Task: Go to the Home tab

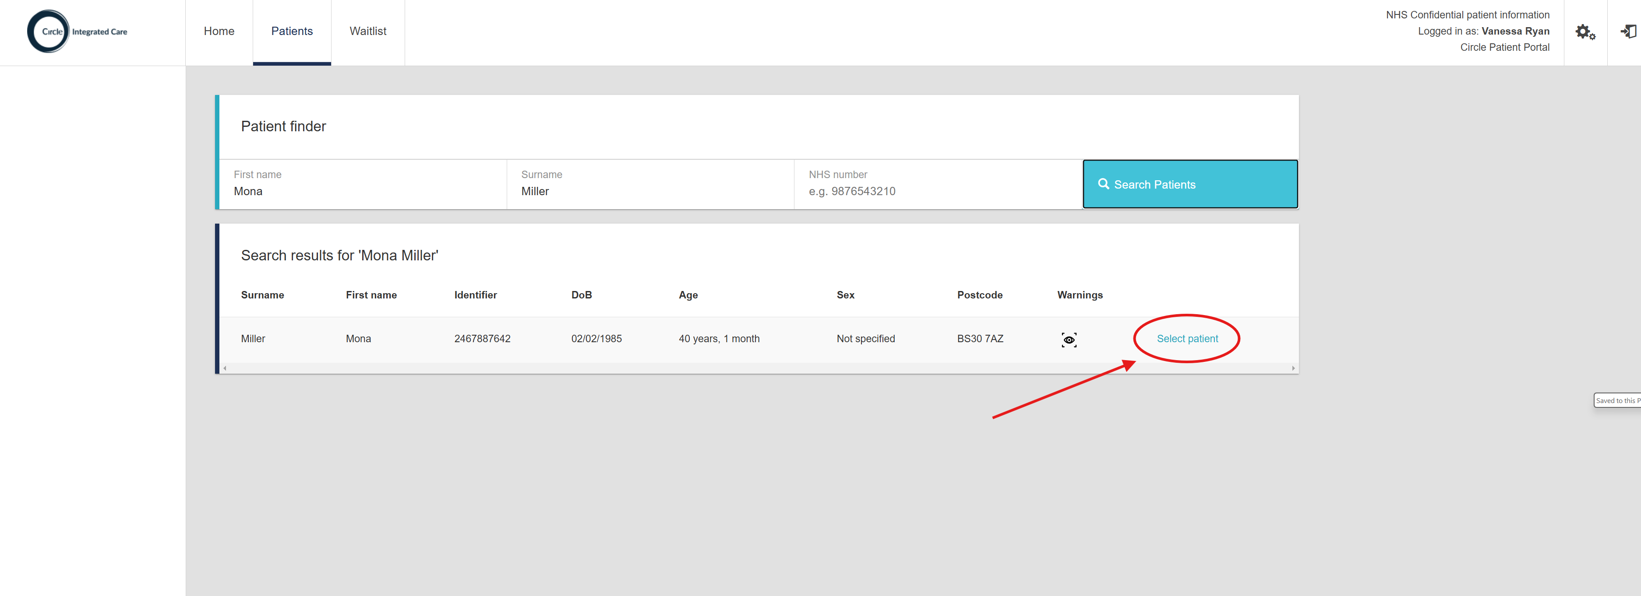Action: tap(219, 31)
